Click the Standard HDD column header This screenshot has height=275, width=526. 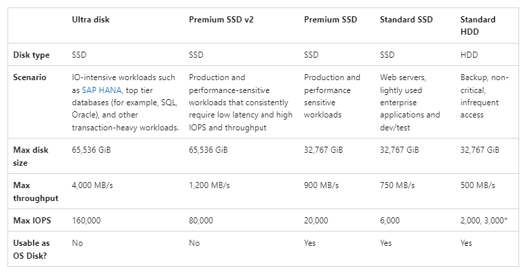[x=478, y=26]
